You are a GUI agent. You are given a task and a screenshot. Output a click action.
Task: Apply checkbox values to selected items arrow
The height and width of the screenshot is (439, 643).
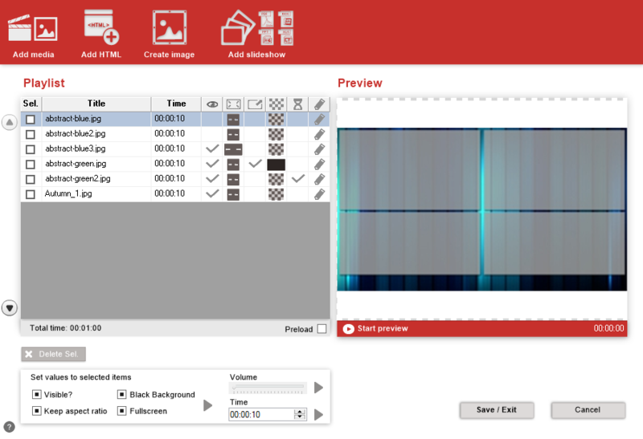pos(208,405)
